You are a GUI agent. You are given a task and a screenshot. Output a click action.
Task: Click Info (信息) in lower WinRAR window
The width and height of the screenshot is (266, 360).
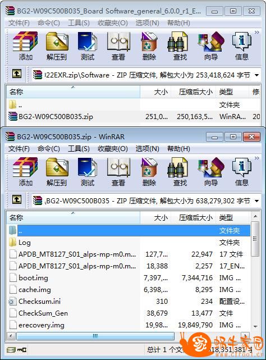pos(242,172)
